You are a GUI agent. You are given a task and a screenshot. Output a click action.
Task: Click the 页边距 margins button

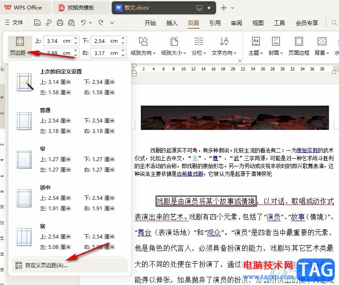(x=20, y=46)
